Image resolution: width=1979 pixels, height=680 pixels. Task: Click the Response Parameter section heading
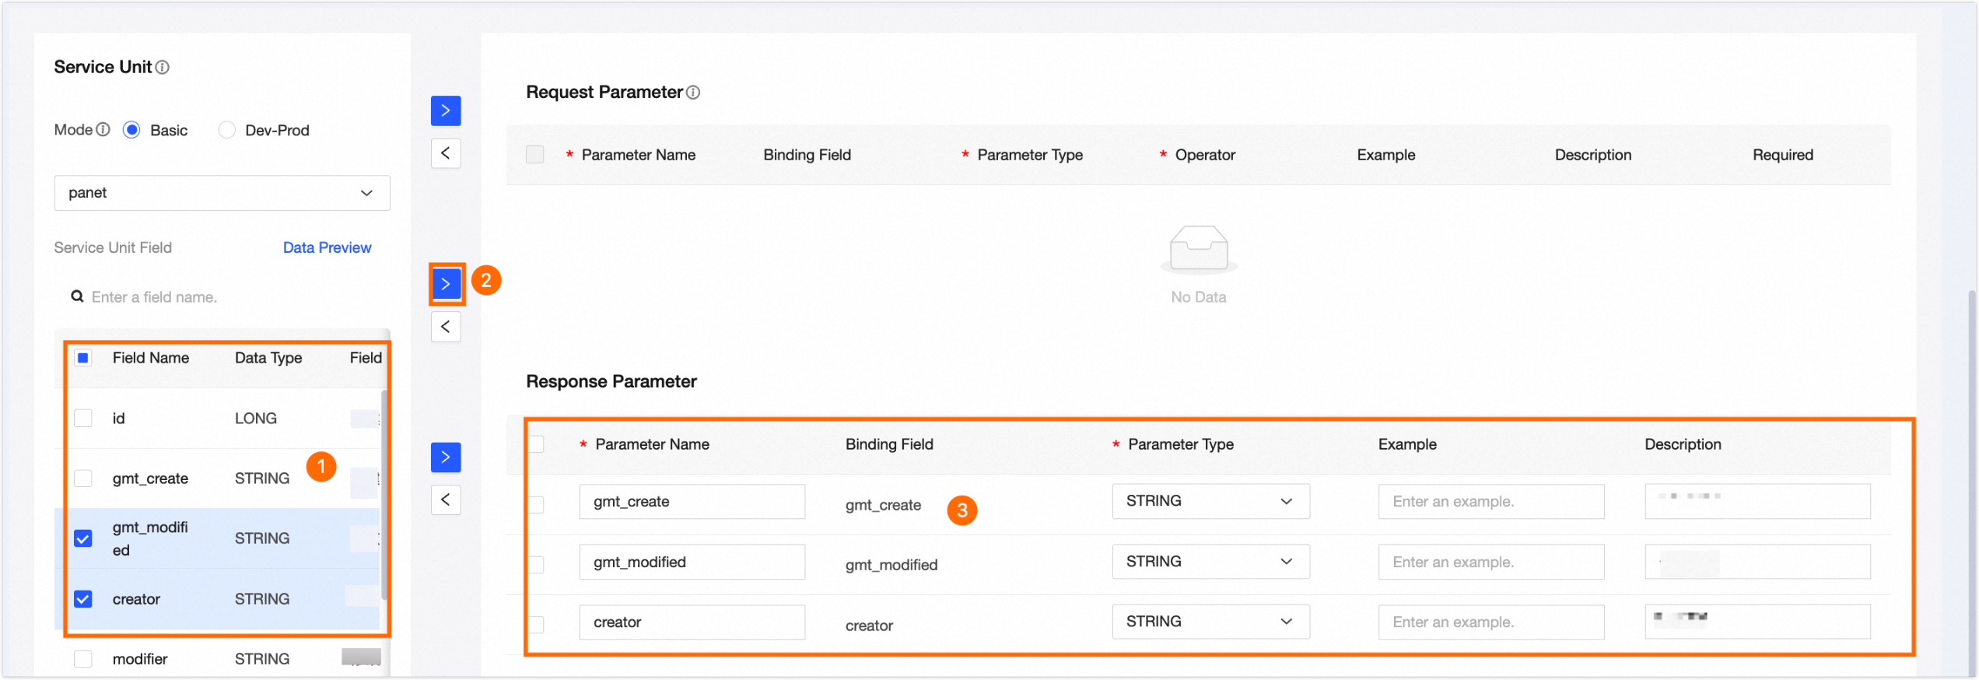point(611,381)
